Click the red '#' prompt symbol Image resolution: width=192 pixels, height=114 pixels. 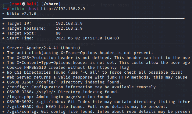pos(8,9)
